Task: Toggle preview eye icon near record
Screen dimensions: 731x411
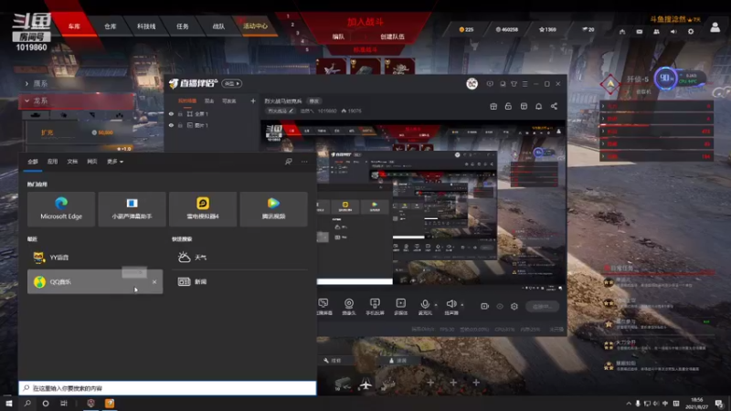Action: tap(500, 306)
